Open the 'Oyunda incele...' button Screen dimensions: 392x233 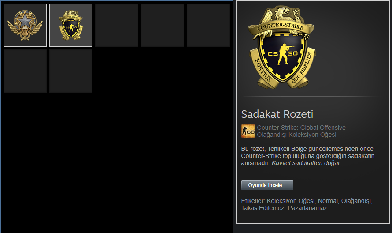[x=267, y=185]
